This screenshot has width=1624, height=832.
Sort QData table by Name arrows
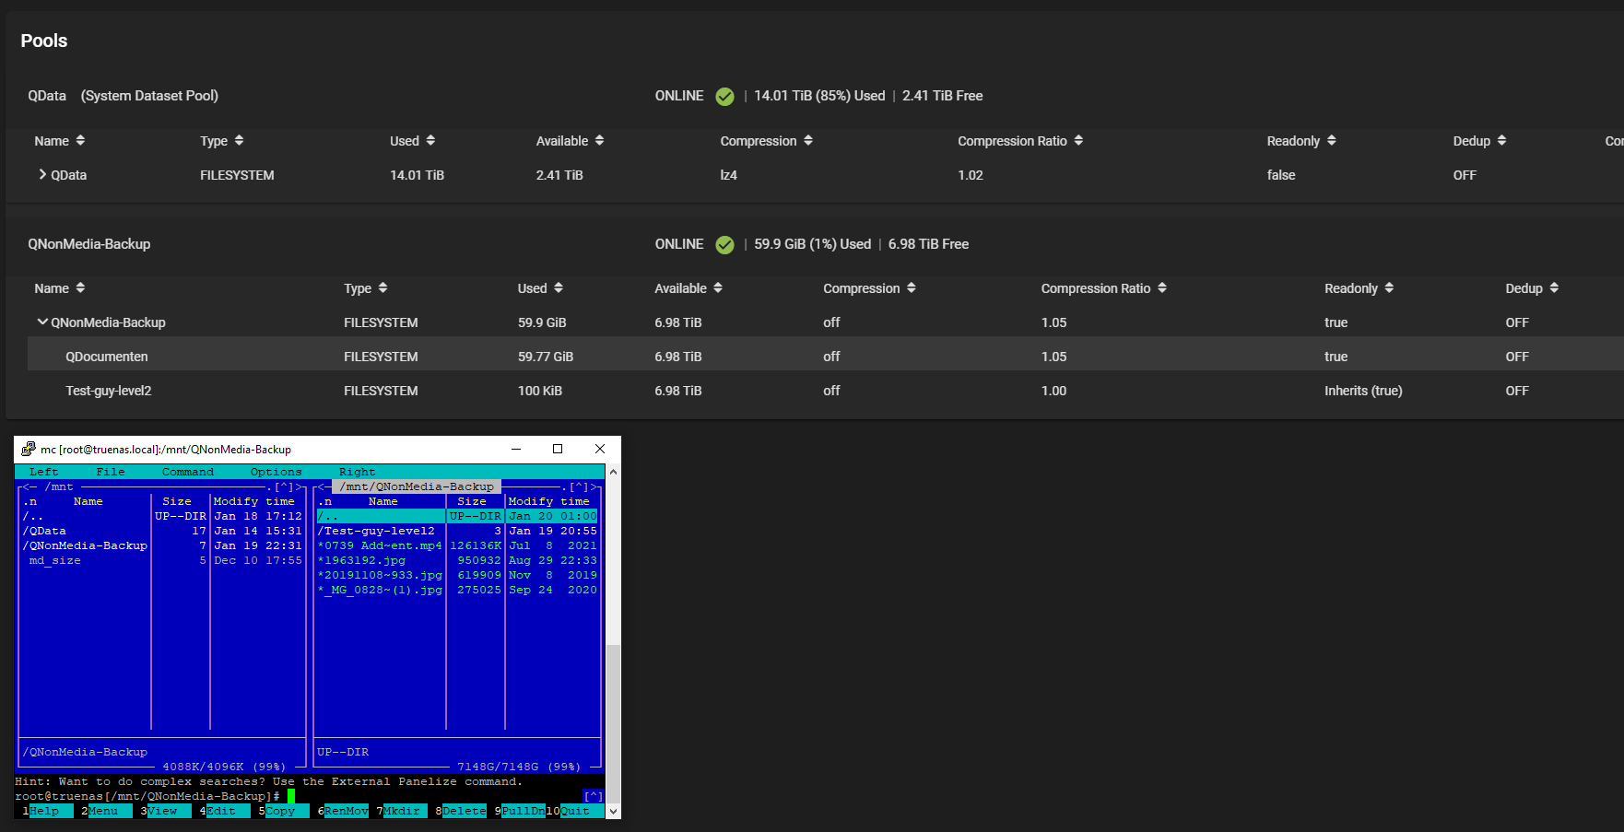pos(80,140)
